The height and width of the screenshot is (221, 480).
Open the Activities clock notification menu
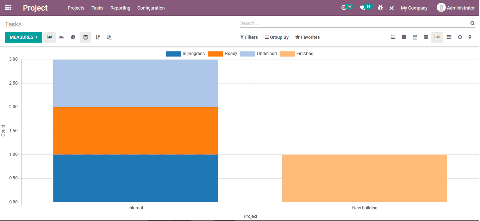[x=344, y=7]
